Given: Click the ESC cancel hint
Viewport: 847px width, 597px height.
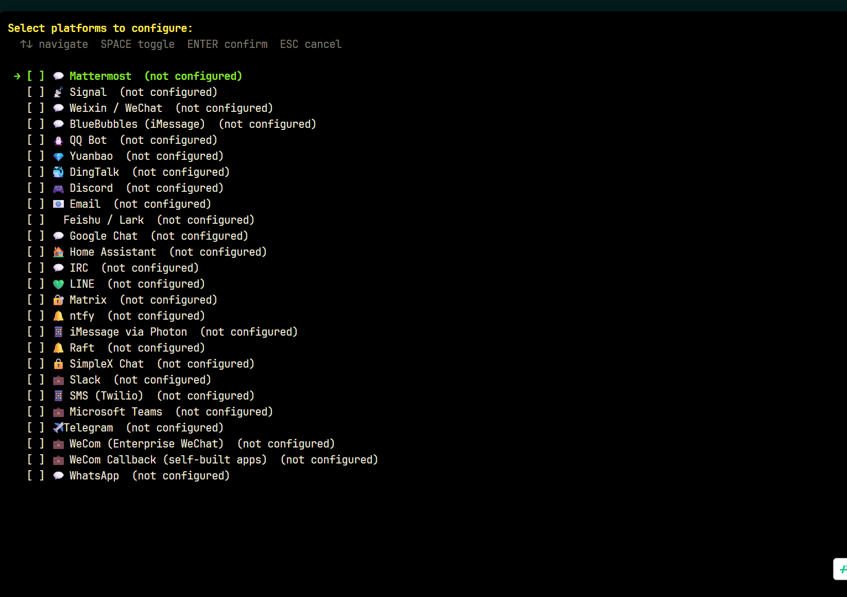Looking at the screenshot, I should pyautogui.click(x=311, y=44).
